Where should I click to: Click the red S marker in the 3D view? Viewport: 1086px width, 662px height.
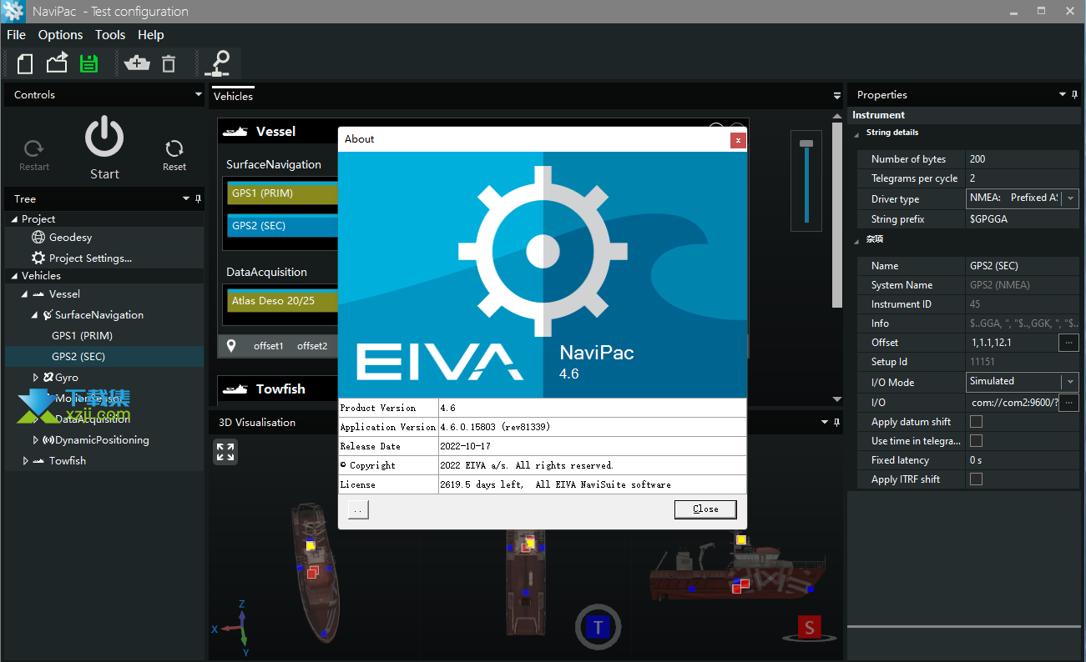[x=809, y=628]
